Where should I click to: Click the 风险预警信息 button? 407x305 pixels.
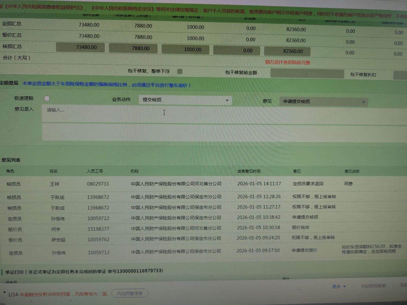point(130,293)
